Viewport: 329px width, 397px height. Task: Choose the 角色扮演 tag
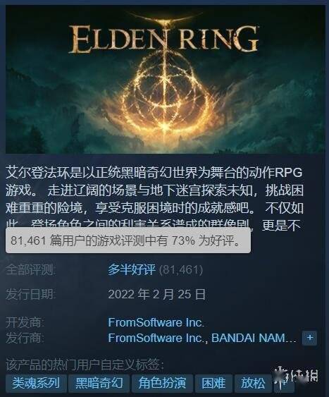162,383
